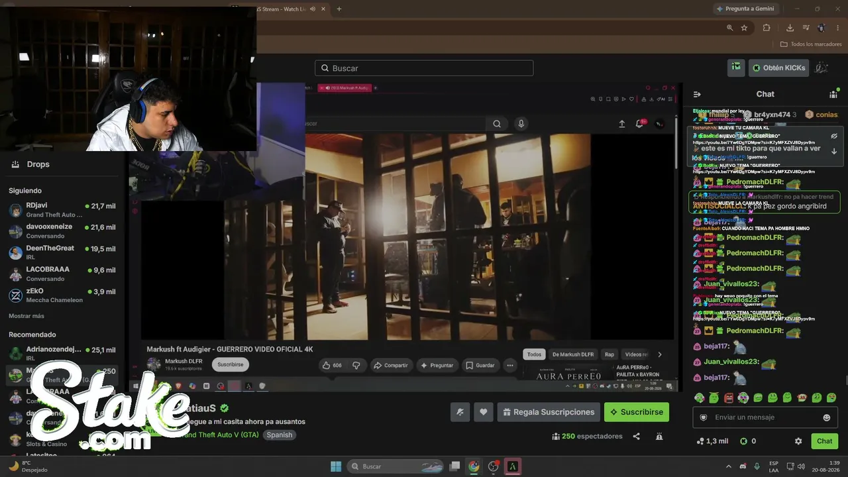Screen dimensions: 848x477
Task: Click Preguntar under the YouTube video
Action: [x=437, y=365]
